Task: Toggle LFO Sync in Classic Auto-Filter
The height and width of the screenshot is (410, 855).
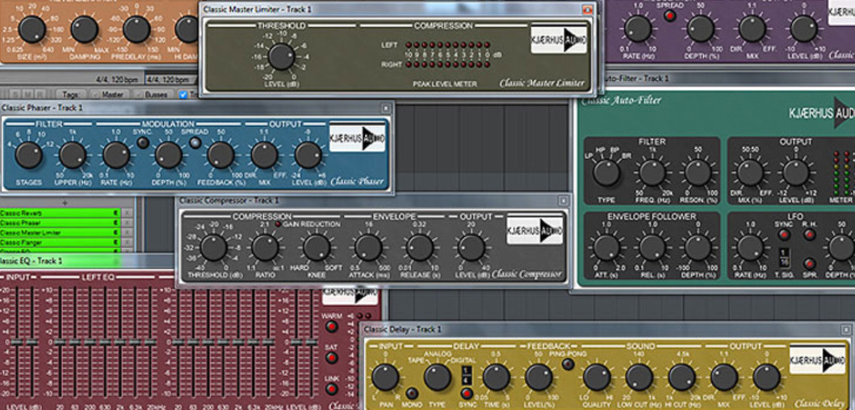Action: 784,234
